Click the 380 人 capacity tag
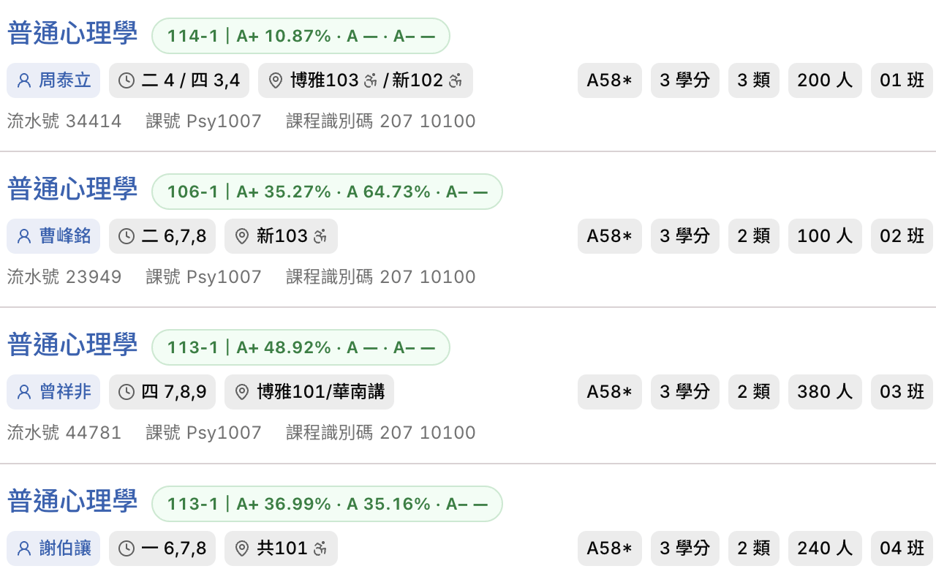 point(825,392)
